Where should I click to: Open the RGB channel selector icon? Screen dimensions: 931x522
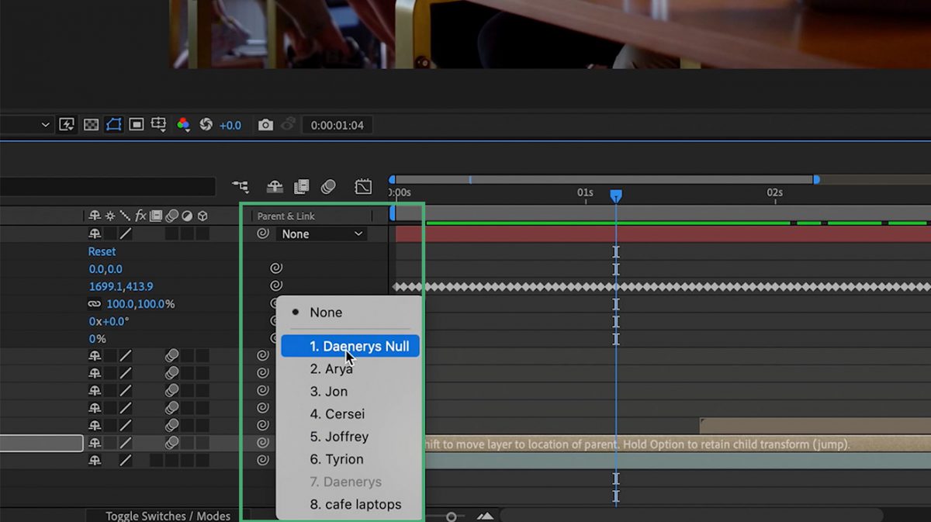[183, 125]
